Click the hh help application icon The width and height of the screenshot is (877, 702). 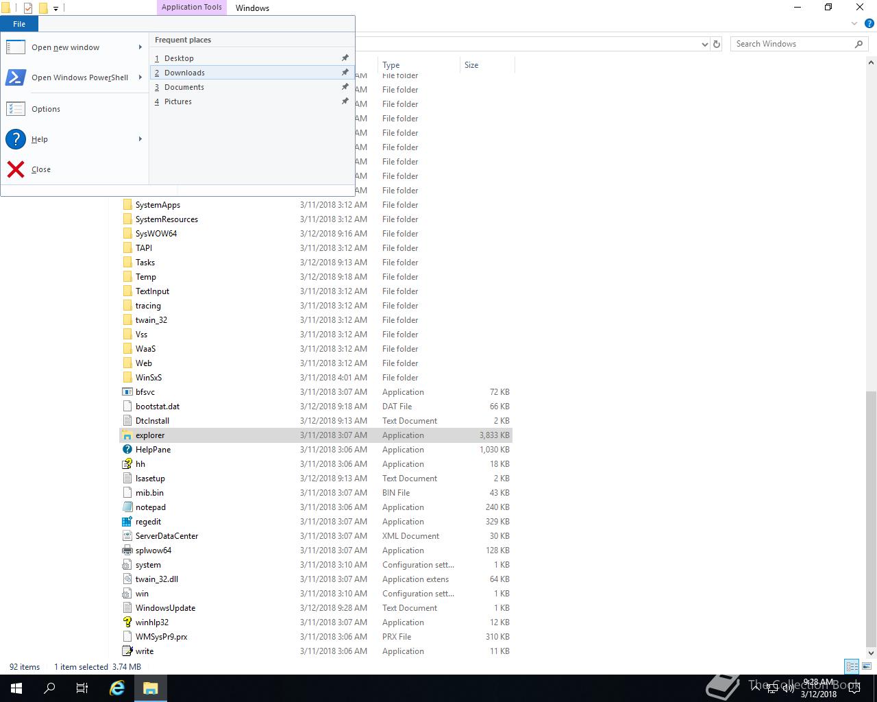[x=127, y=464]
